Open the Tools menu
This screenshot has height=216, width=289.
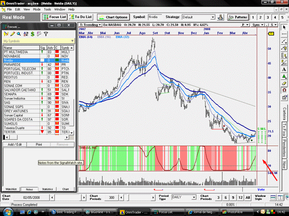(x=47, y=9)
